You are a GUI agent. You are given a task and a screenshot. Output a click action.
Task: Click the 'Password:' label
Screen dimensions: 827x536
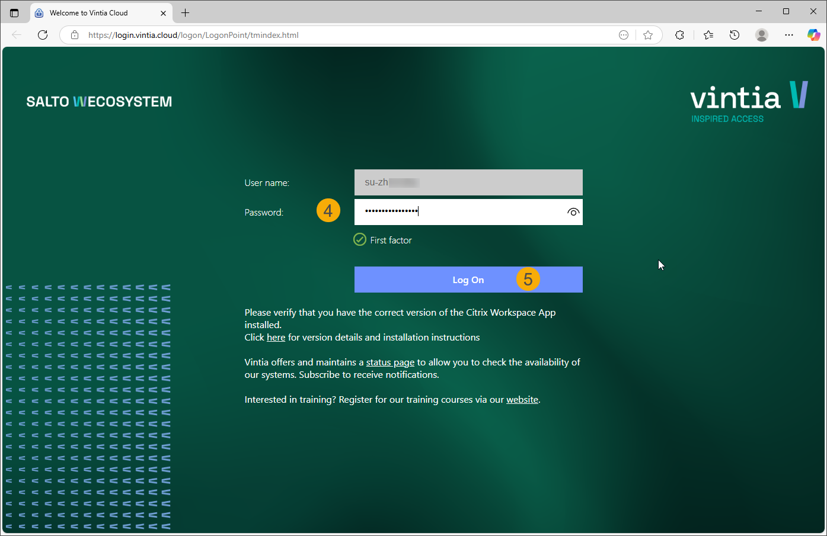pyautogui.click(x=264, y=213)
